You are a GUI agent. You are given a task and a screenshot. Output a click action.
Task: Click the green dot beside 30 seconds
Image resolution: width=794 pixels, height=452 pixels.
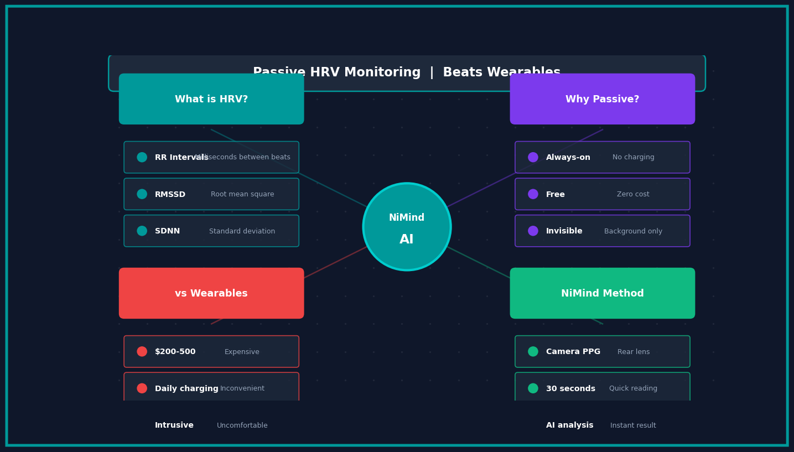533,388
